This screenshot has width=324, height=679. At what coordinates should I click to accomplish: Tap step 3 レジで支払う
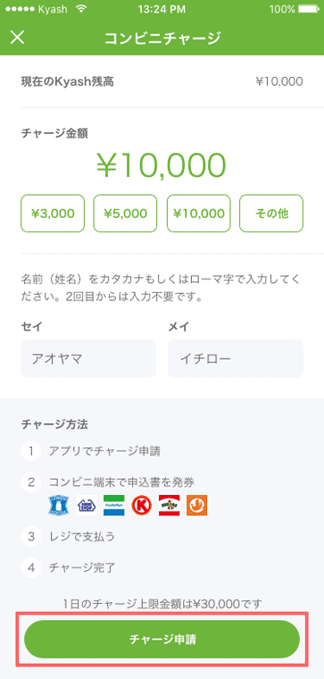pyautogui.click(x=82, y=537)
